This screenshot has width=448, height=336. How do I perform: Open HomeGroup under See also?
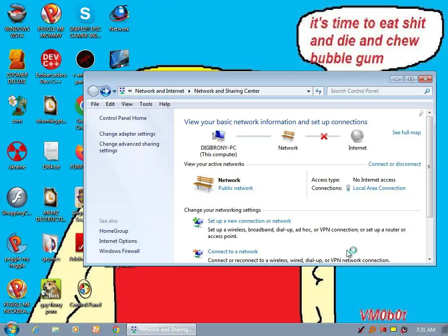[114, 231]
